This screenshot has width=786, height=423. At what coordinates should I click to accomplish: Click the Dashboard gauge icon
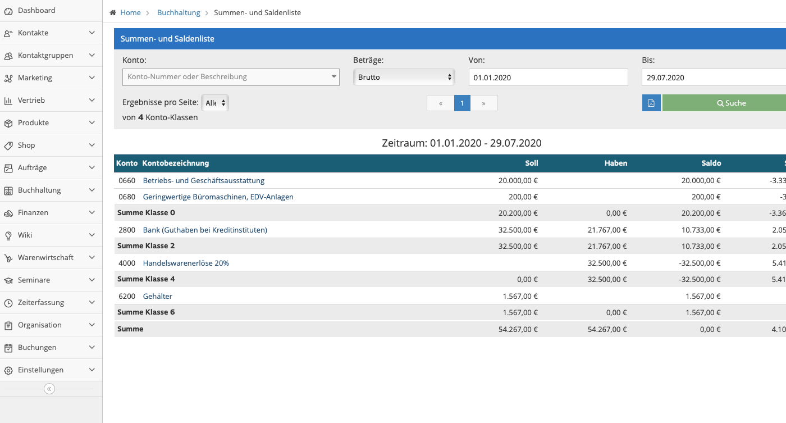[x=8, y=11]
